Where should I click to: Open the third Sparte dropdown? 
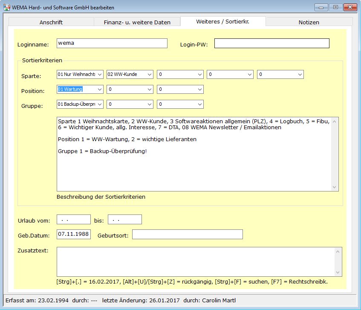(x=180, y=74)
